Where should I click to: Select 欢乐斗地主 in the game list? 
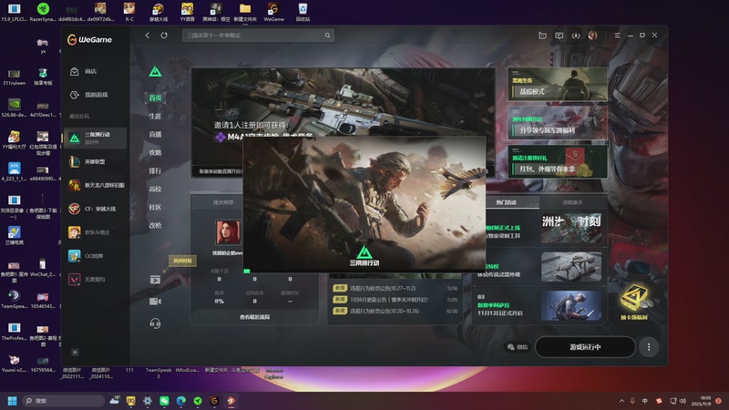click(x=95, y=232)
